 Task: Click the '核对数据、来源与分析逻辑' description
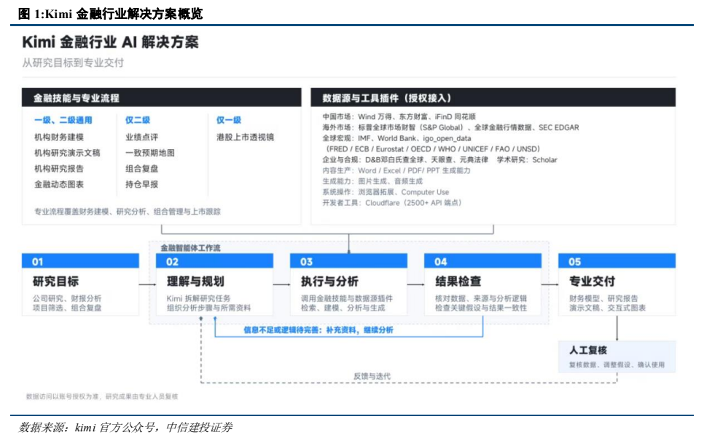481,298
